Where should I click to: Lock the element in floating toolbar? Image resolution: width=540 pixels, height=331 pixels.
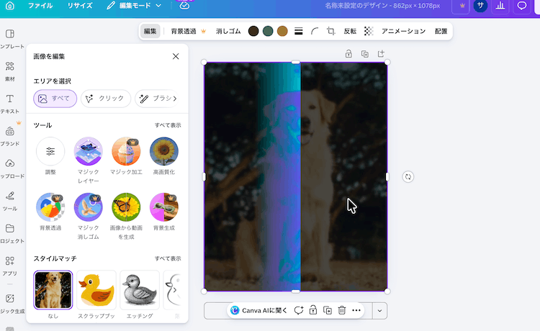pos(313,311)
